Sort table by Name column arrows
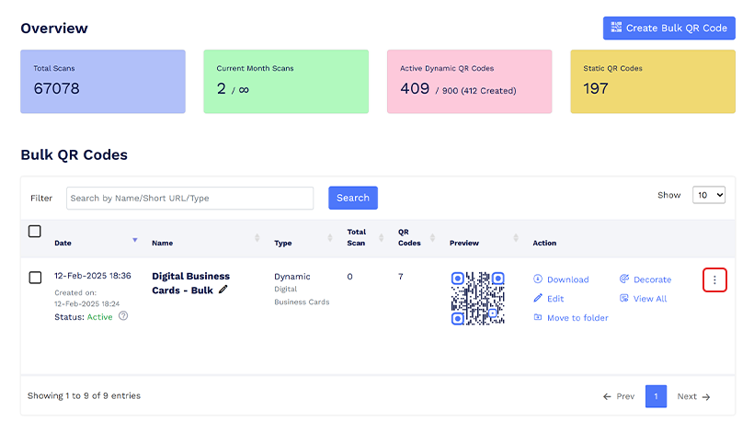The height and width of the screenshot is (433, 754). coord(257,238)
